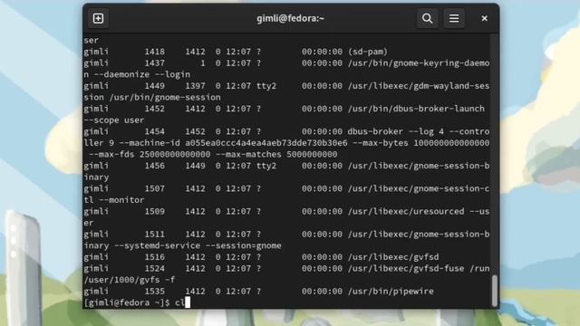The width and height of the screenshot is (580, 326).
Task: Click PID 1454 in process list
Action: pos(155,131)
